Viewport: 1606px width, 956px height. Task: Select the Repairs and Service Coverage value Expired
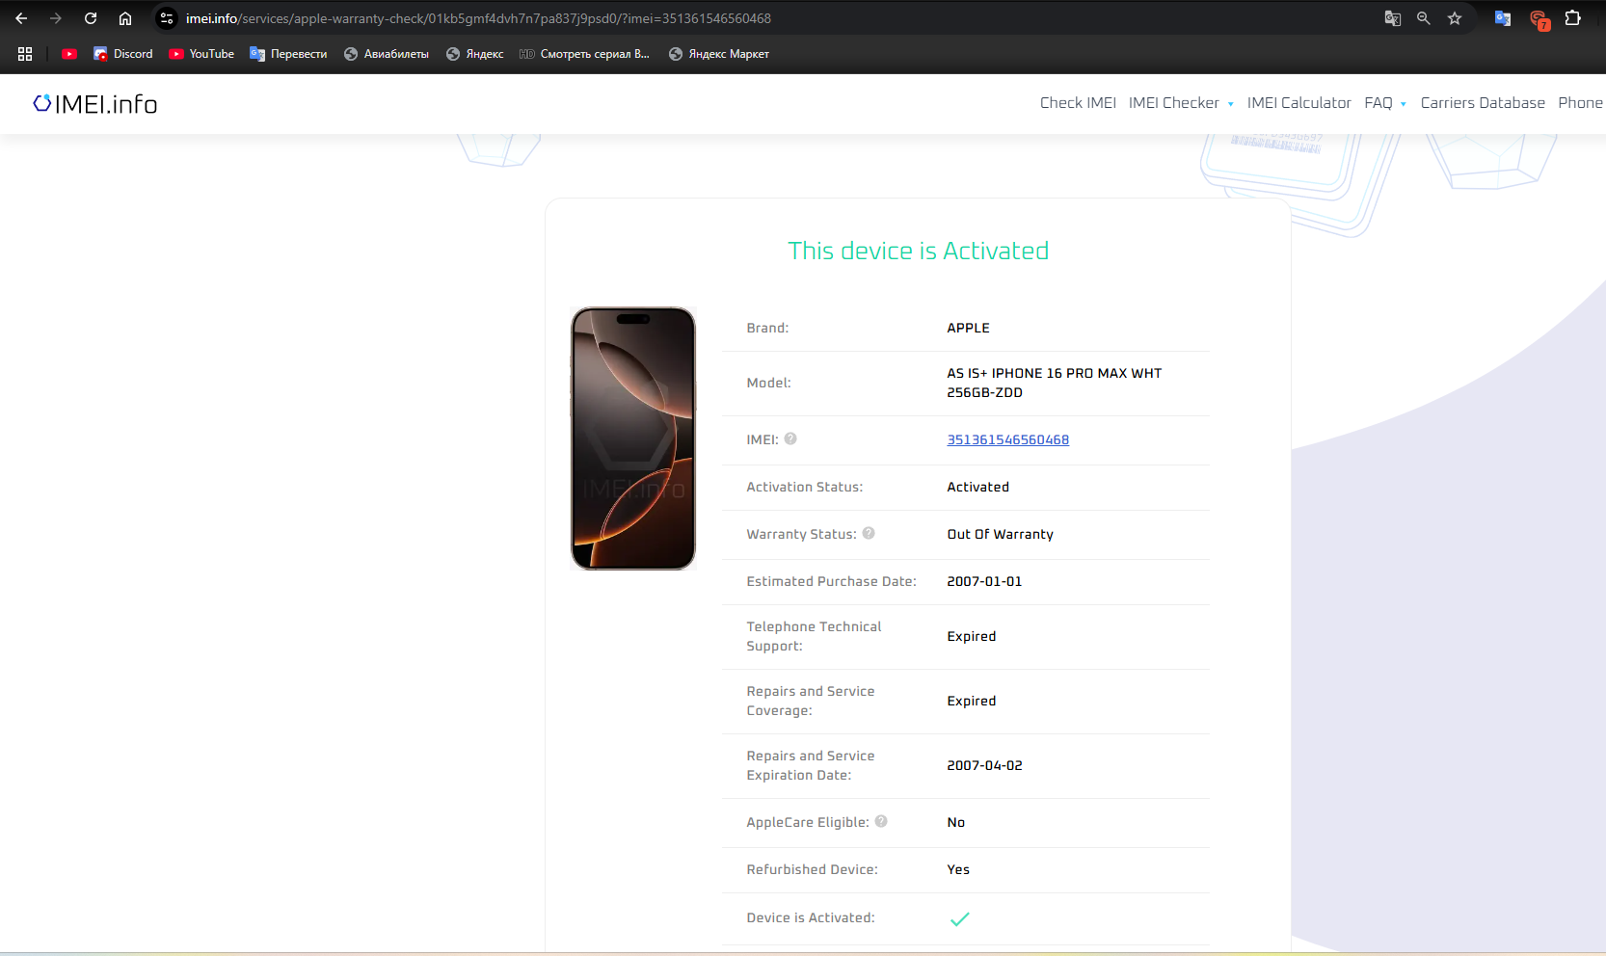(971, 701)
